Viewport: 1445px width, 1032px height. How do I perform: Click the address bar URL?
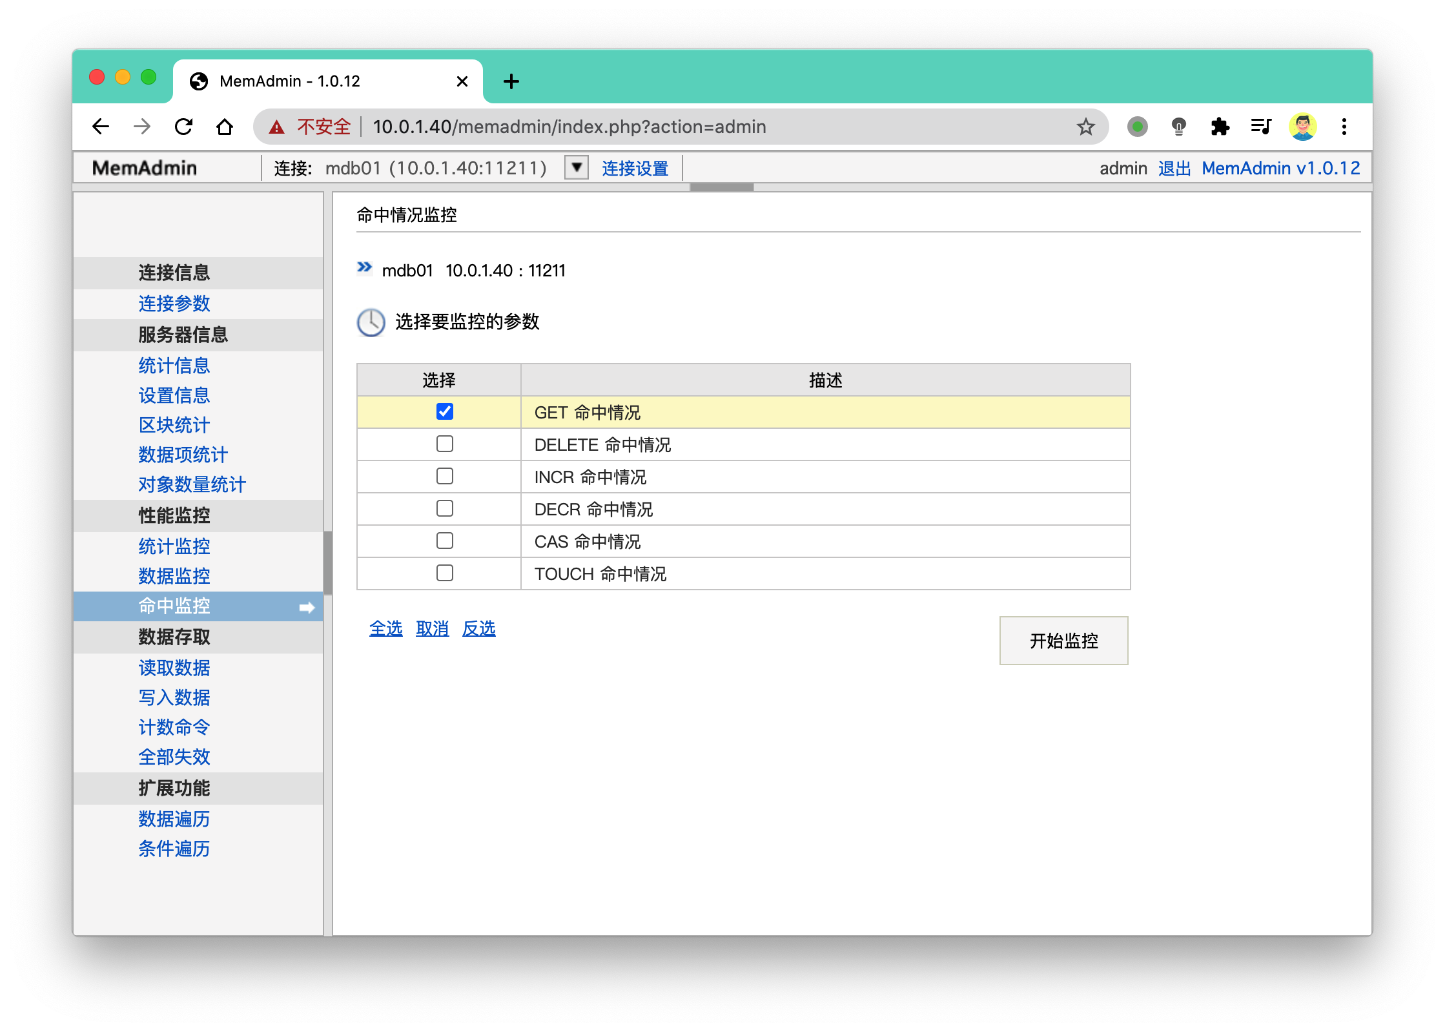coord(569,127)
